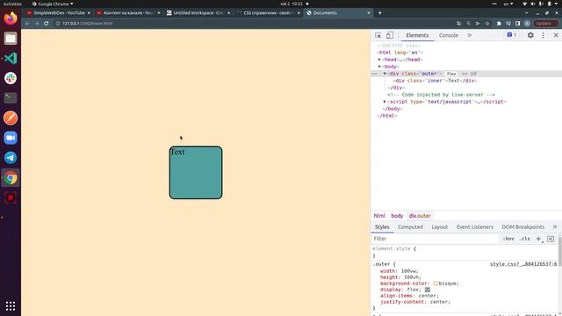562x316 pixels.
Task: Select div.outer in the DOM breadcrumb
Action: click(x=420, y=216)
